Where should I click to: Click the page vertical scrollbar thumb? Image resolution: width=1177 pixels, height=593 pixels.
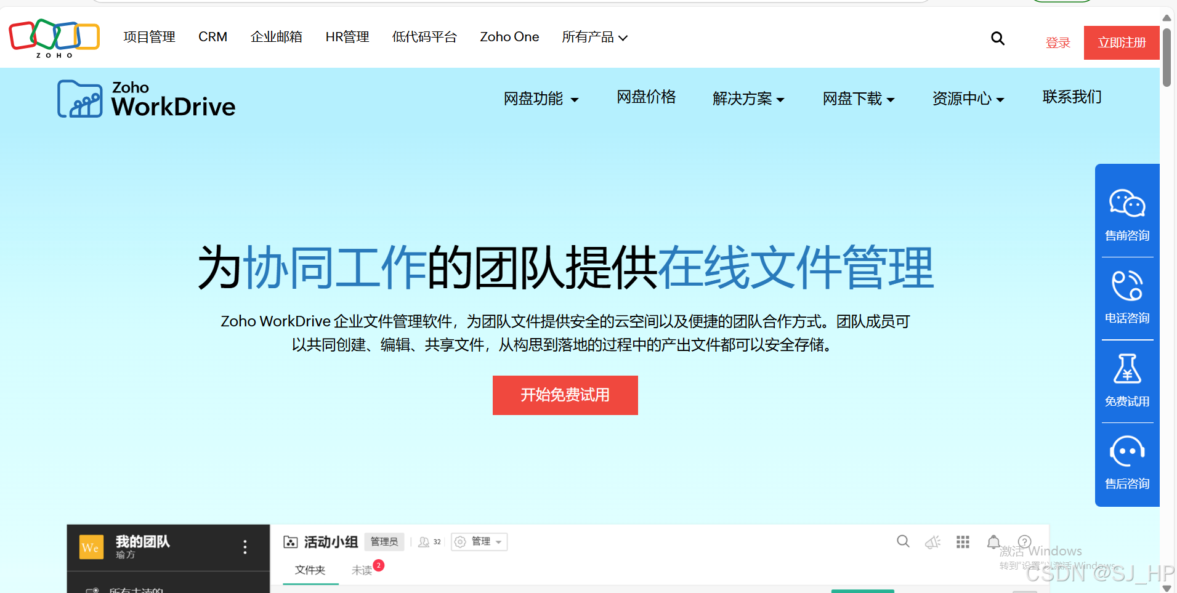1167,57
